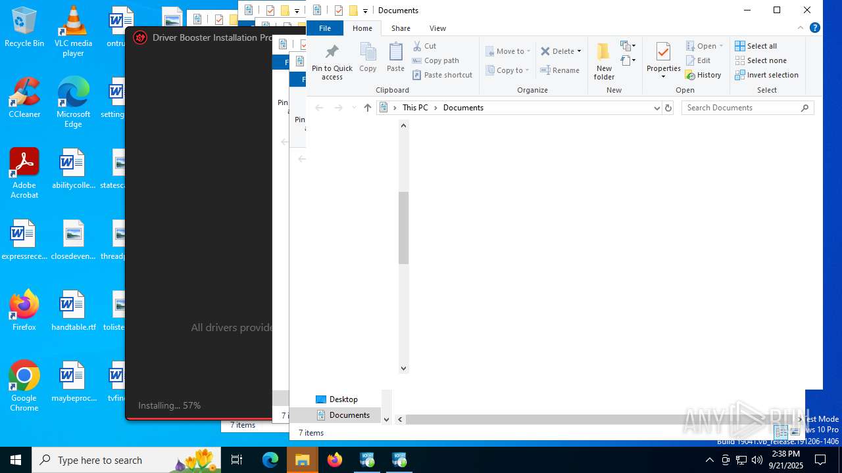The width and height of the screenshot is (842, 473).
Task: Select the handtable.rtf desktop file
Action: [x=73, y=311]
